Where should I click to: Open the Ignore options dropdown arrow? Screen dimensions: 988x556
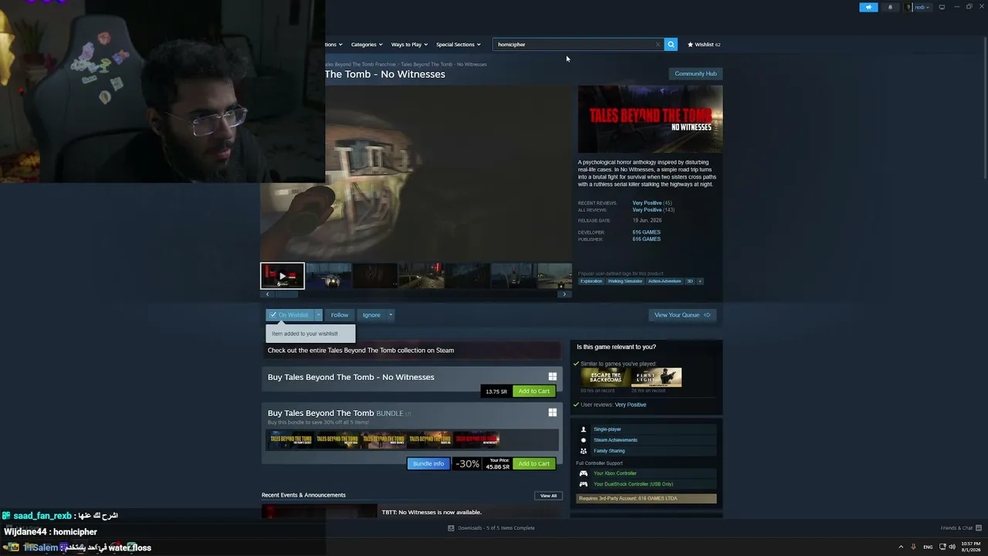(391, 315)
